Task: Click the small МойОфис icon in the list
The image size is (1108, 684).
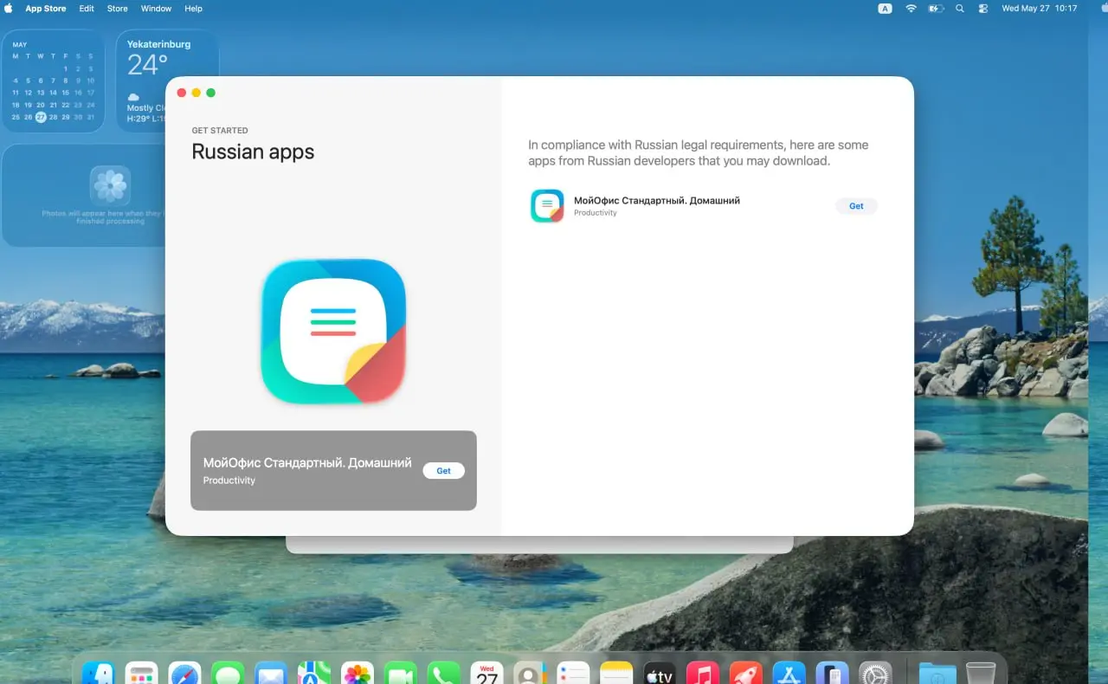Action: 547,206
